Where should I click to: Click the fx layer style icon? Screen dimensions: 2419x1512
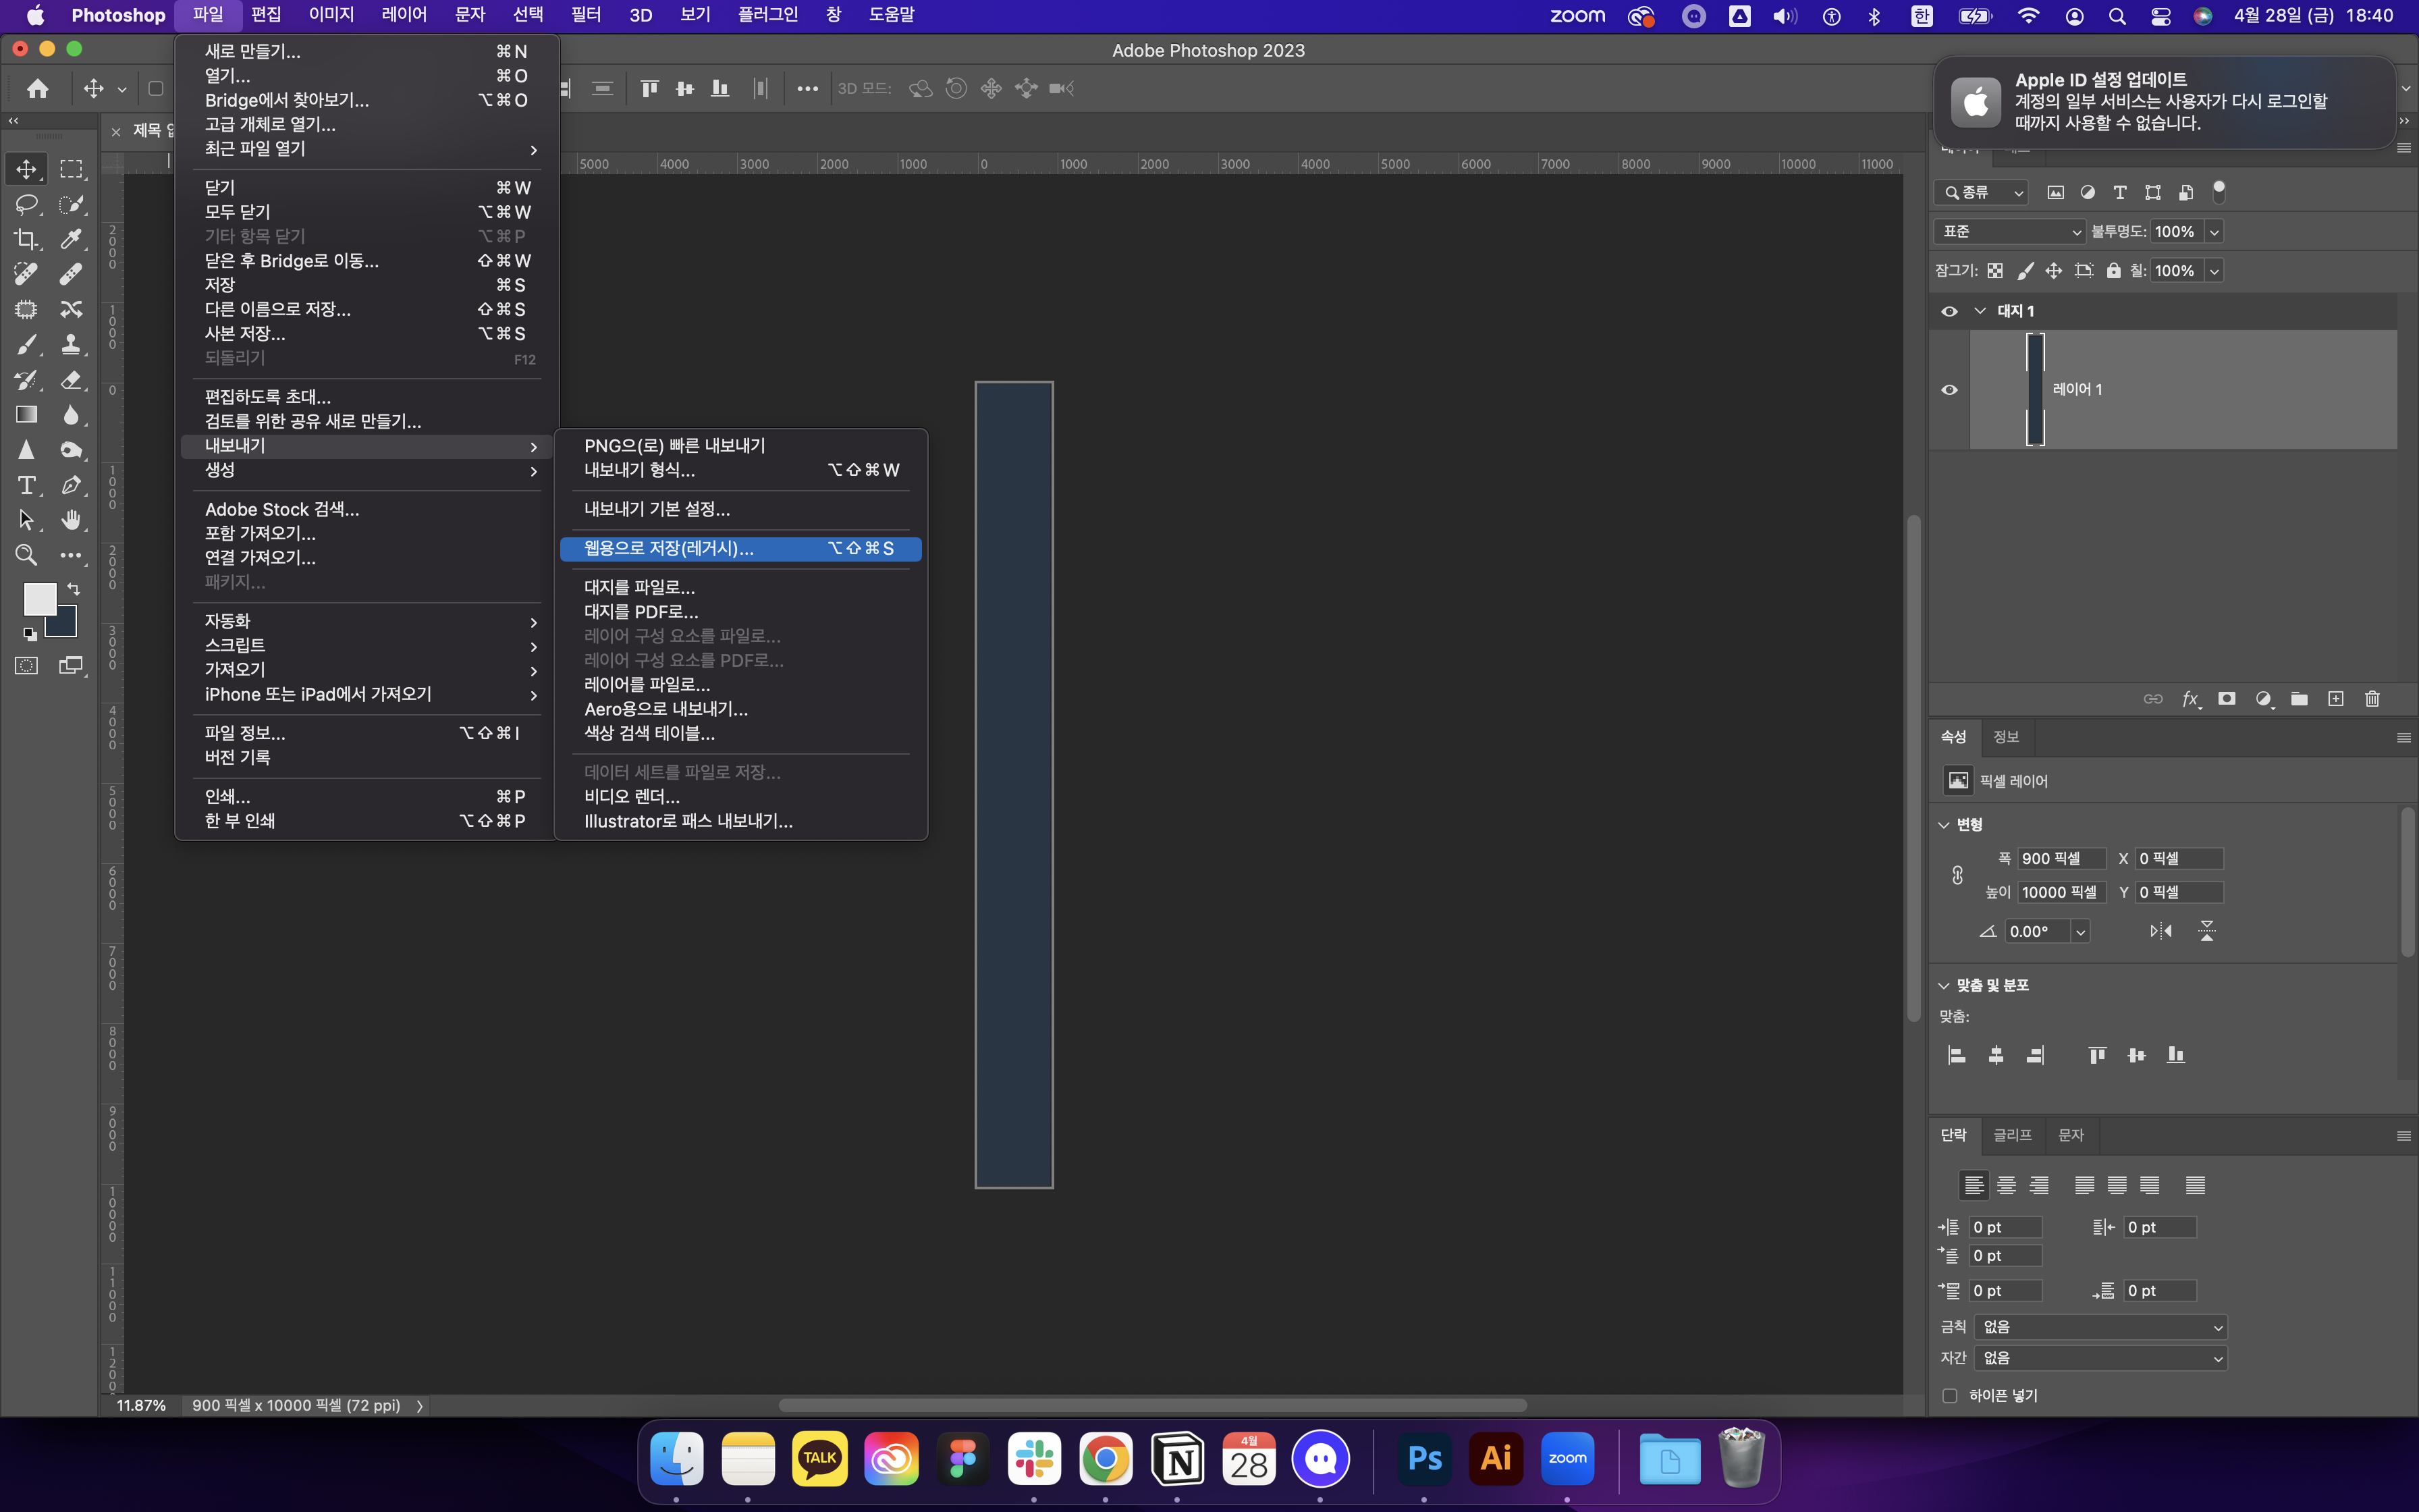point(2189,699)
